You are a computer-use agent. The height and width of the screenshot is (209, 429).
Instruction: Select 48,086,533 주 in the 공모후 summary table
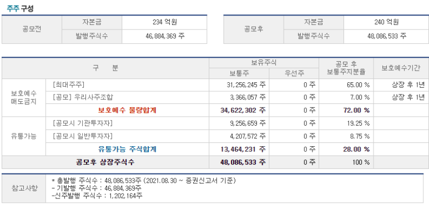pos(387,36)
